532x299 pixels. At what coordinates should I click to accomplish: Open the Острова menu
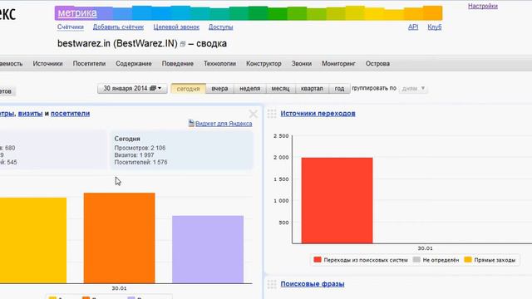point(377,63)
